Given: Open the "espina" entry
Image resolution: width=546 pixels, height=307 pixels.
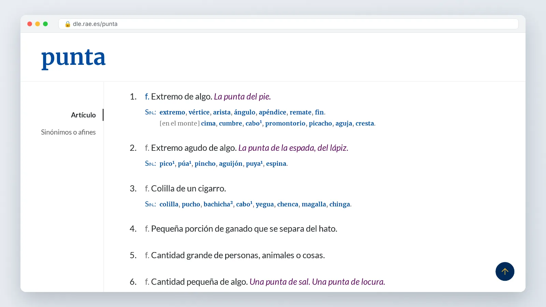Looking at the screenshot, I should (x=276, y=163).
